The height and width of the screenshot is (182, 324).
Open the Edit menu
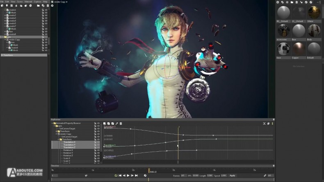tap(7, 2)
